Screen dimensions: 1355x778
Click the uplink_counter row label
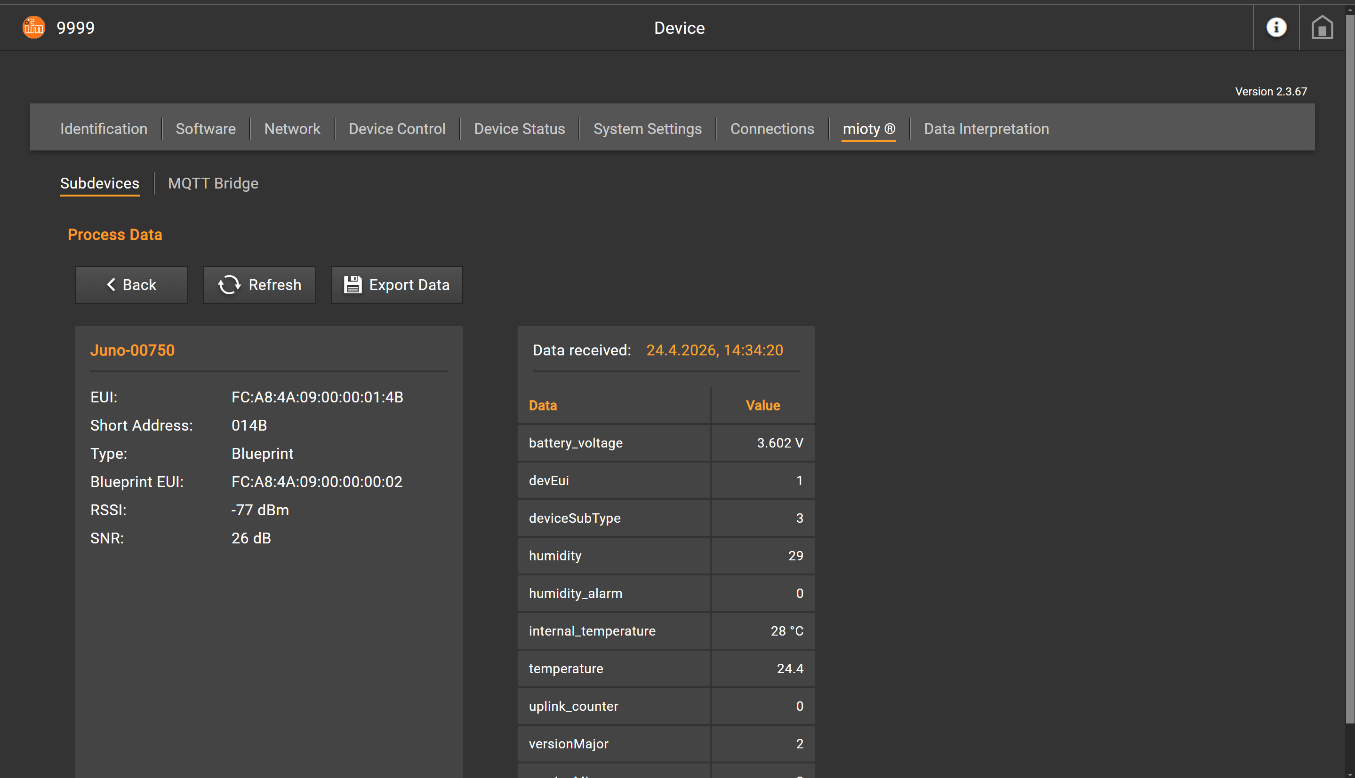click(x=573, y=707)
